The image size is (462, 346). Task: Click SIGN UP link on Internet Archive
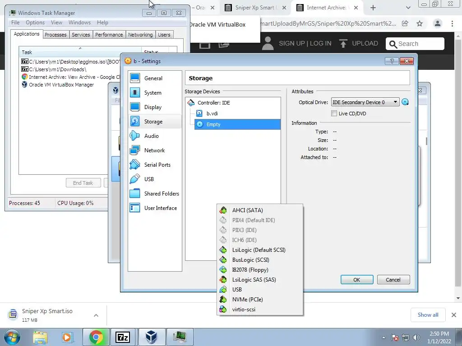pos(292,44)
